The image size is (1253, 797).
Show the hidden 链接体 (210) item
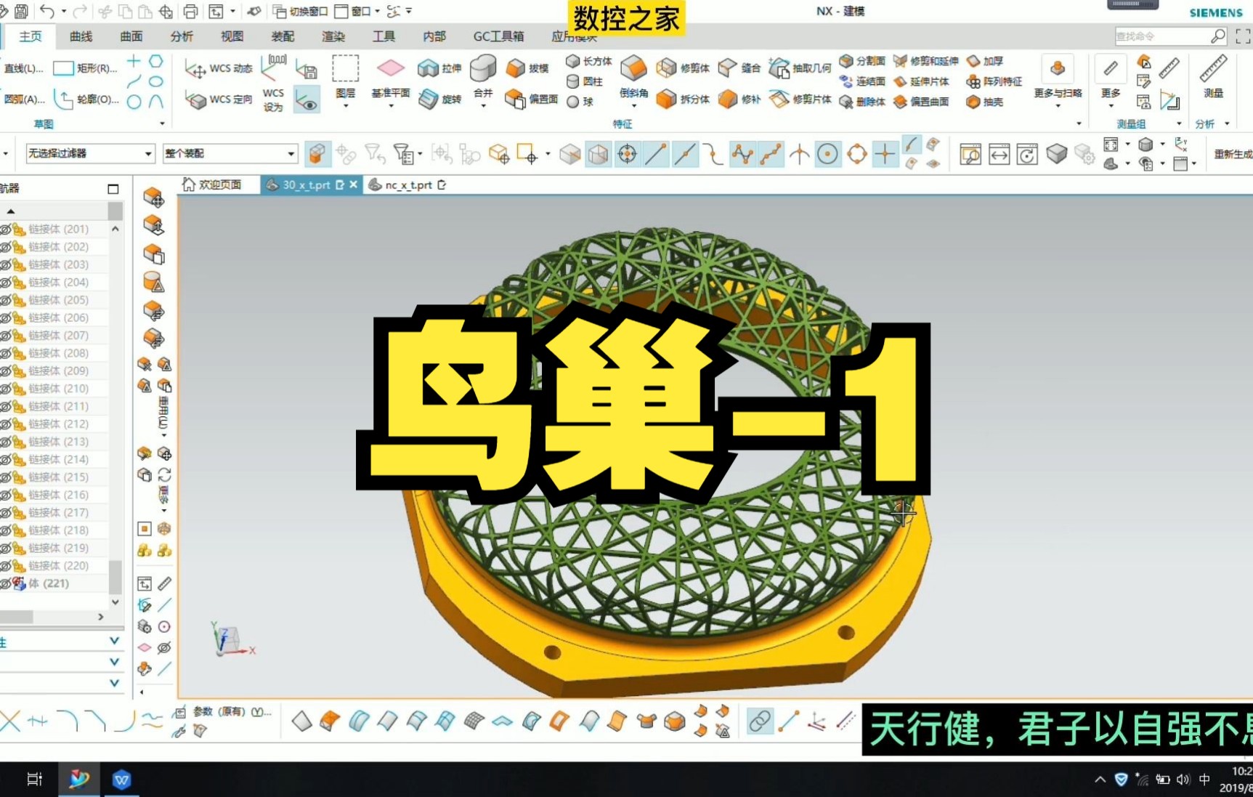(6, 388)
